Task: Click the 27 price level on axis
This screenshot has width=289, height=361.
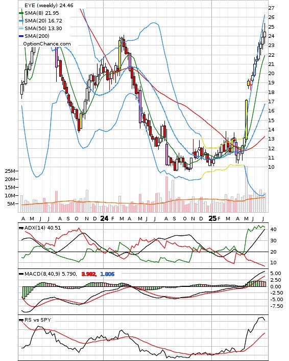Action: (271, 8)
